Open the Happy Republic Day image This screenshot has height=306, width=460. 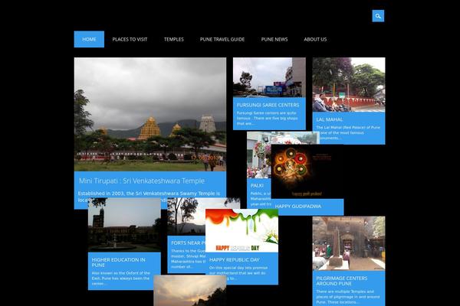(242, 231)
